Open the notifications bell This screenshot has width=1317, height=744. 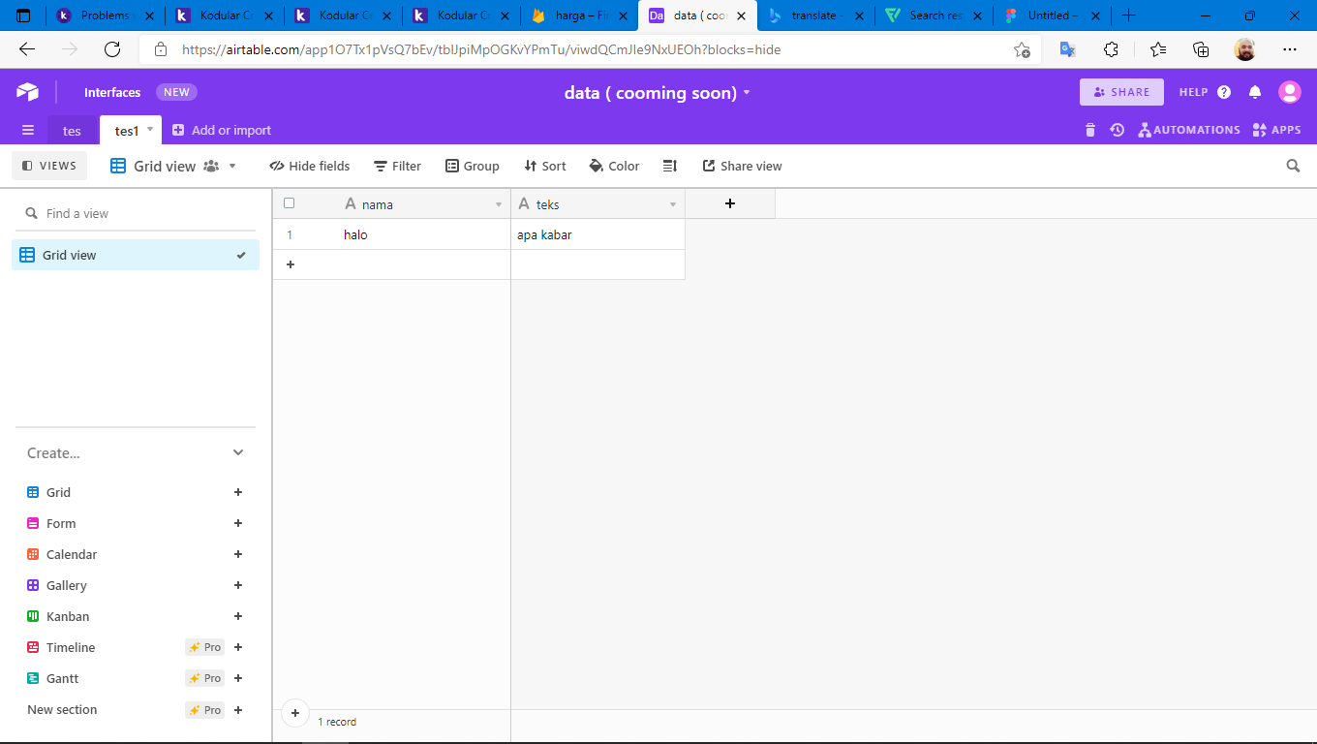click(1255, 92)
